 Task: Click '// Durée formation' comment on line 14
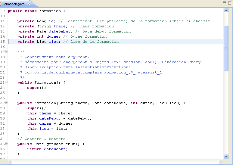85,36
